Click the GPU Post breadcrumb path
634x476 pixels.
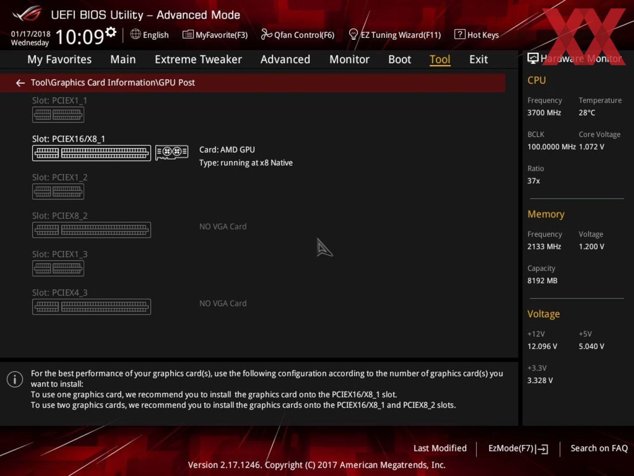(x=113, y=83)
